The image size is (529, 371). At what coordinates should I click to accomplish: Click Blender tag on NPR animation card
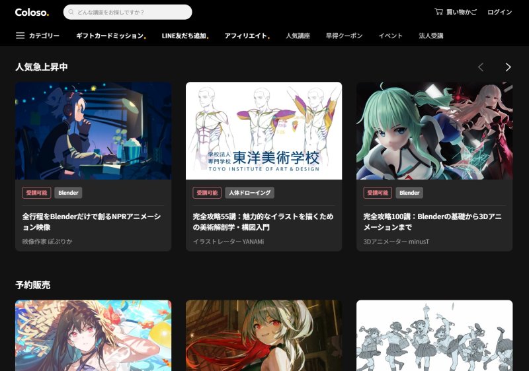[68, 193]
